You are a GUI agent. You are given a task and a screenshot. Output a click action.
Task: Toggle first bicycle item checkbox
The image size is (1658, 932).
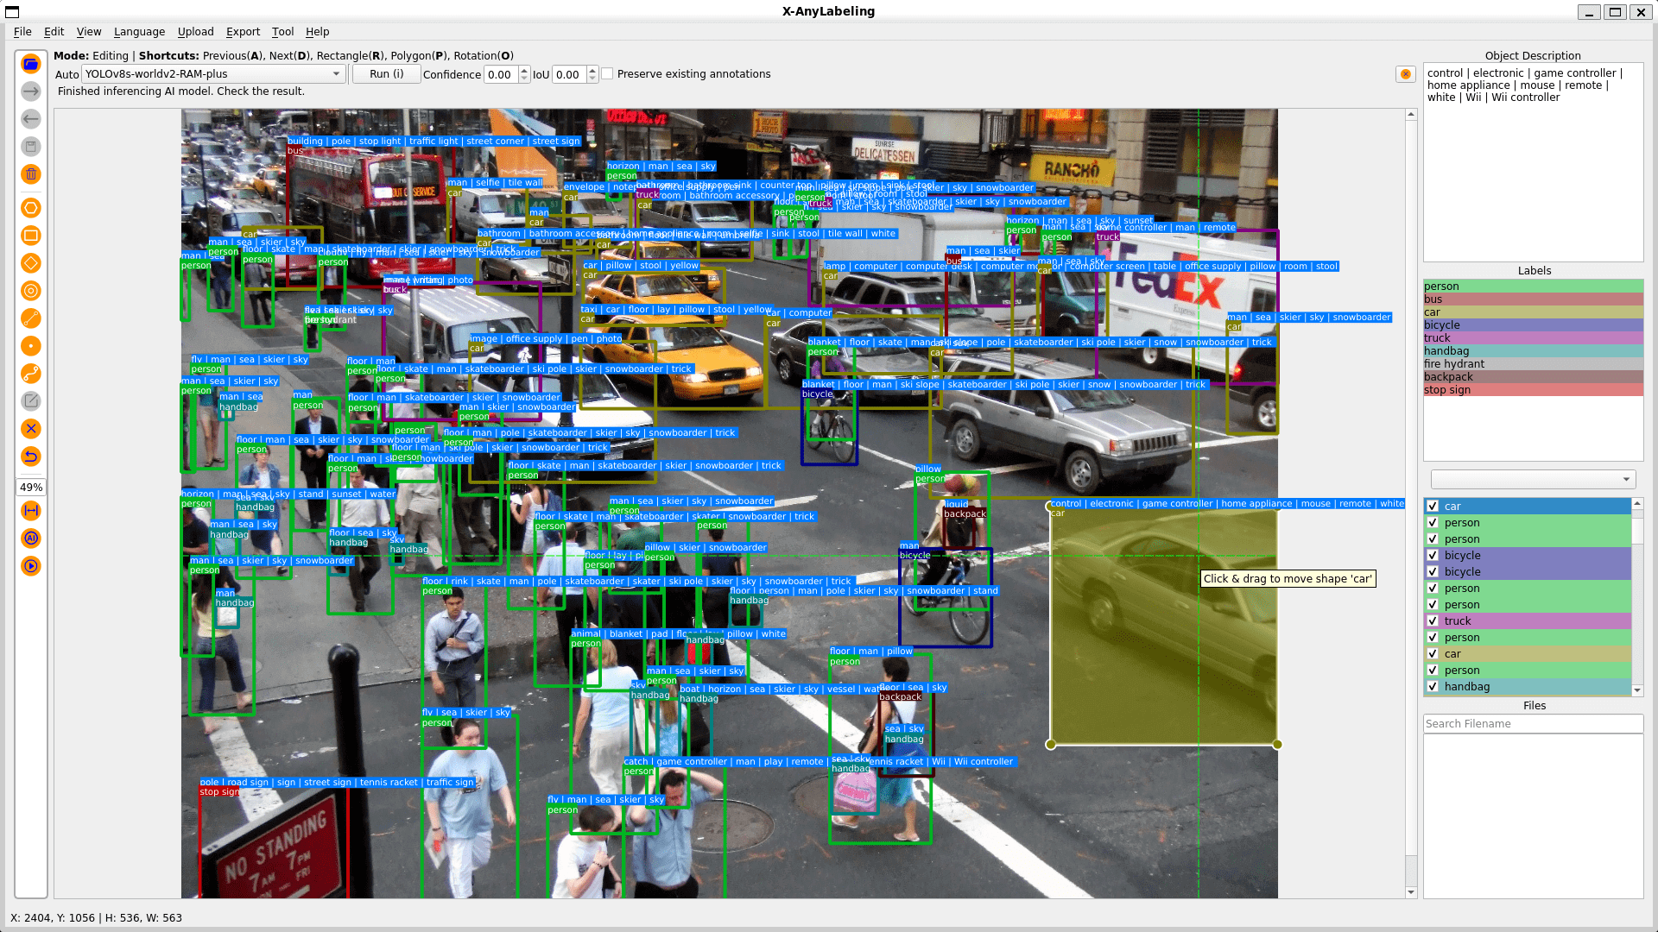tap(1433, 556)
